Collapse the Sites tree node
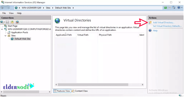 click(x=5, y=36)
